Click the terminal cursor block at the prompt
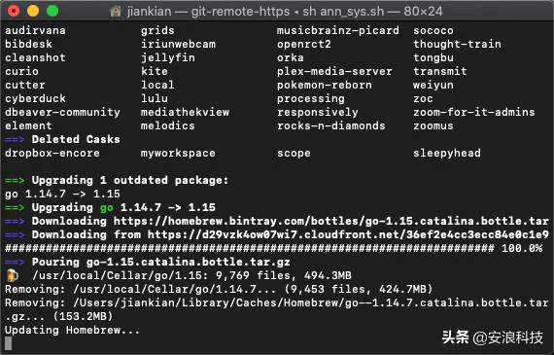This screenshot has width=554, height=355. [x=8, y=343]
